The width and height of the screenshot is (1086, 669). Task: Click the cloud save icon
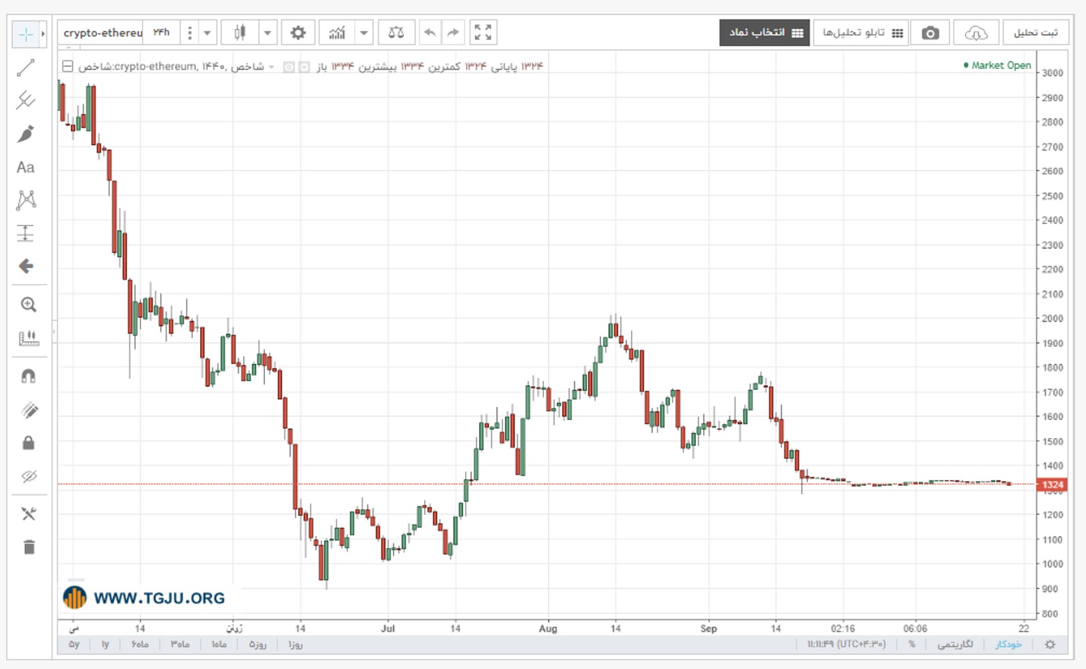(976, 33)
